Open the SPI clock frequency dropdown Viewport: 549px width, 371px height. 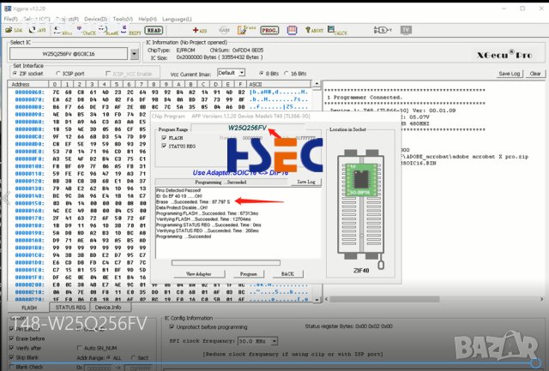pos(274,340)
